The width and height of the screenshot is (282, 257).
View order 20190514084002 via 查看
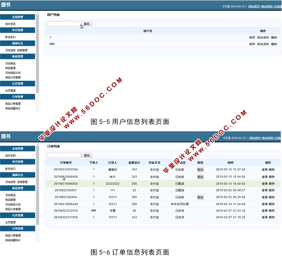coord(264,184)
